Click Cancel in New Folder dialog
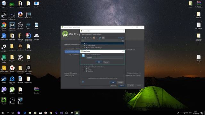The height and width of the screenshot is (115, 205). [106, 62]
